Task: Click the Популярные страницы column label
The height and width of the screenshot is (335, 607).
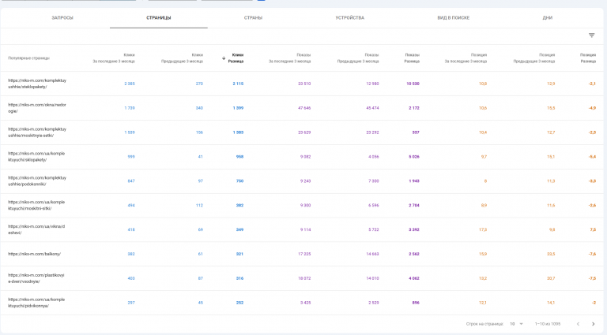Action: [x=28, y=58]
